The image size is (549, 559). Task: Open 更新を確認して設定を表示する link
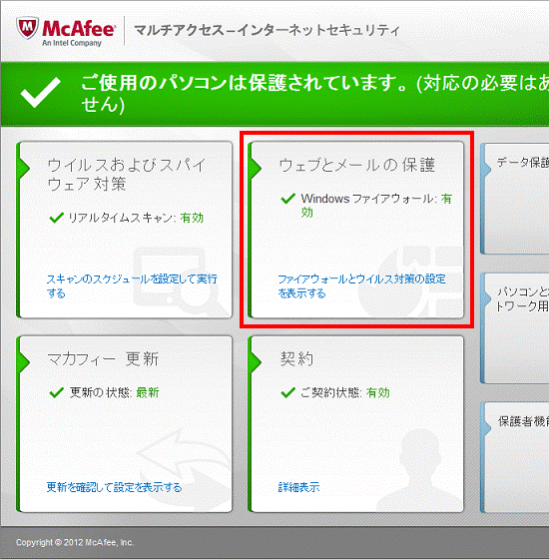point(114,487)
